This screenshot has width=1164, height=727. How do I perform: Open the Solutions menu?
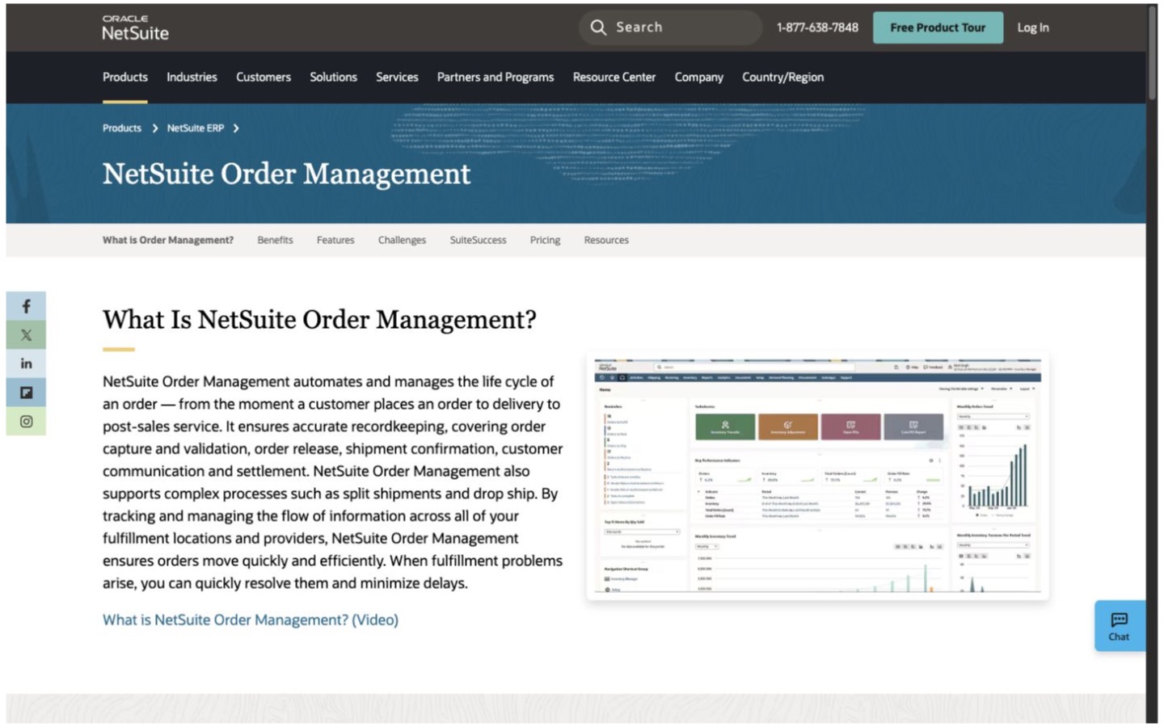(333, 78)
